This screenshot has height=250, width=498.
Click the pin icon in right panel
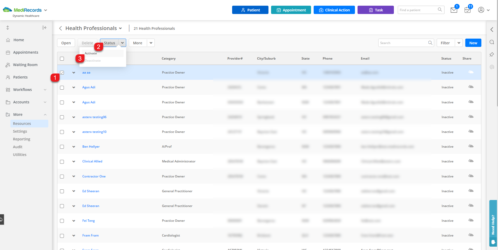coord(492,54)
